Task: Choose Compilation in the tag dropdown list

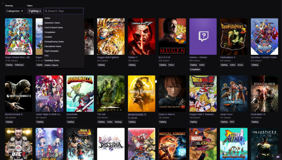Action: (50, 32)
